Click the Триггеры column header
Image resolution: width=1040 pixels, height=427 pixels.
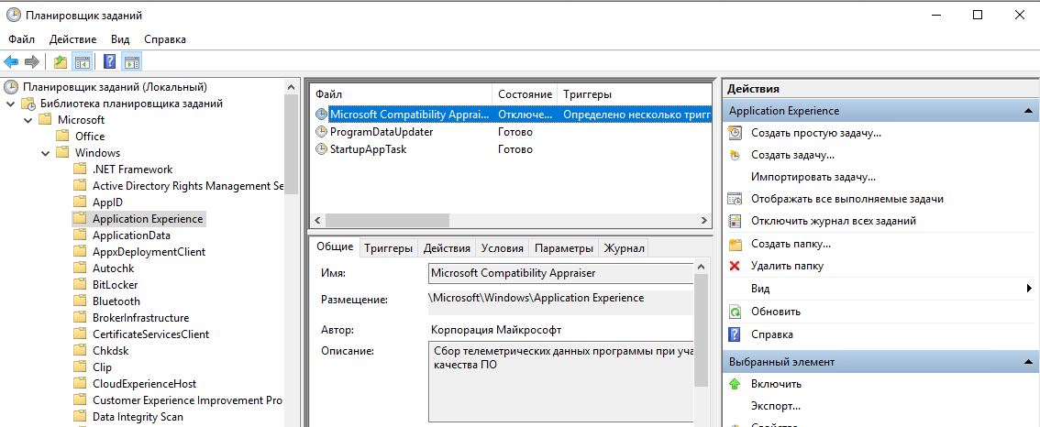634,94
